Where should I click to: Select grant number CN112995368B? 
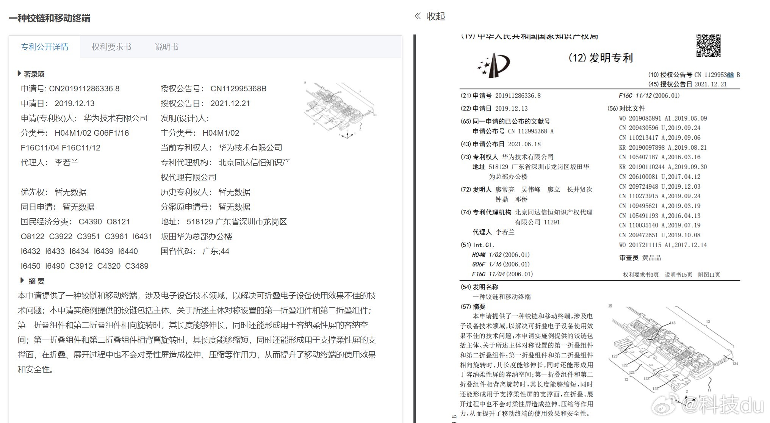(x=238, y=89)
